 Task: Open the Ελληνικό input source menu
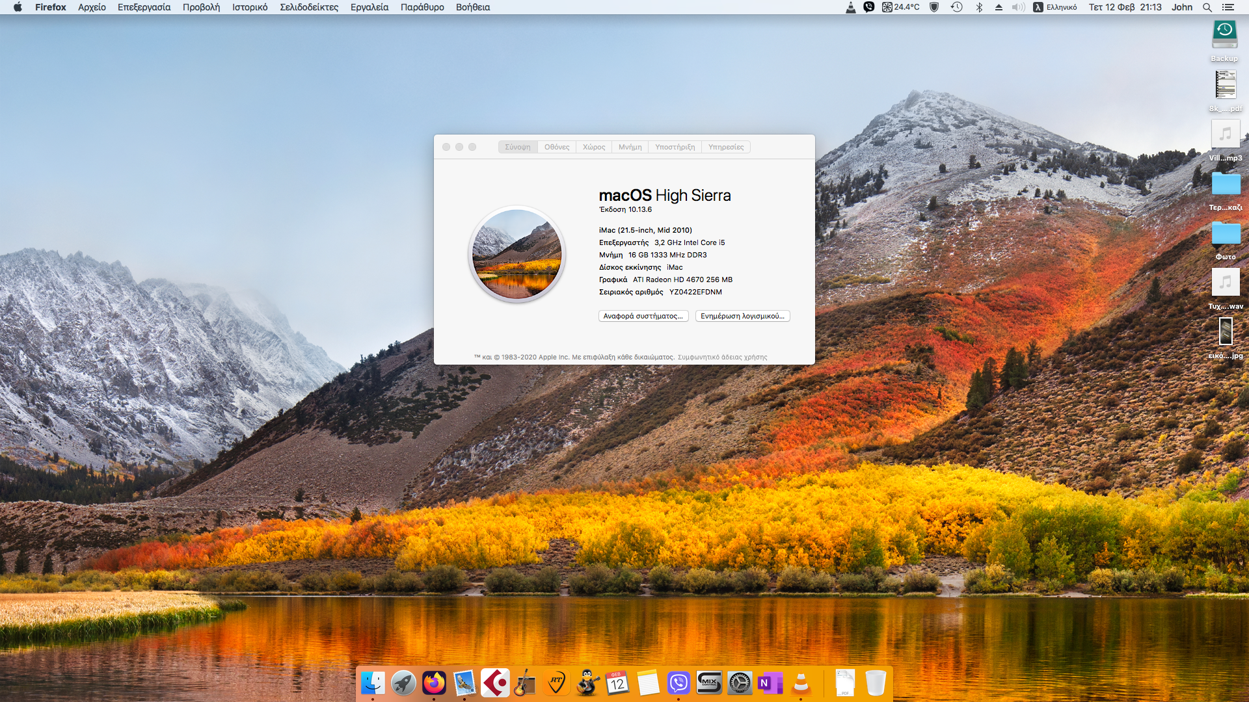coord(1055,7)
